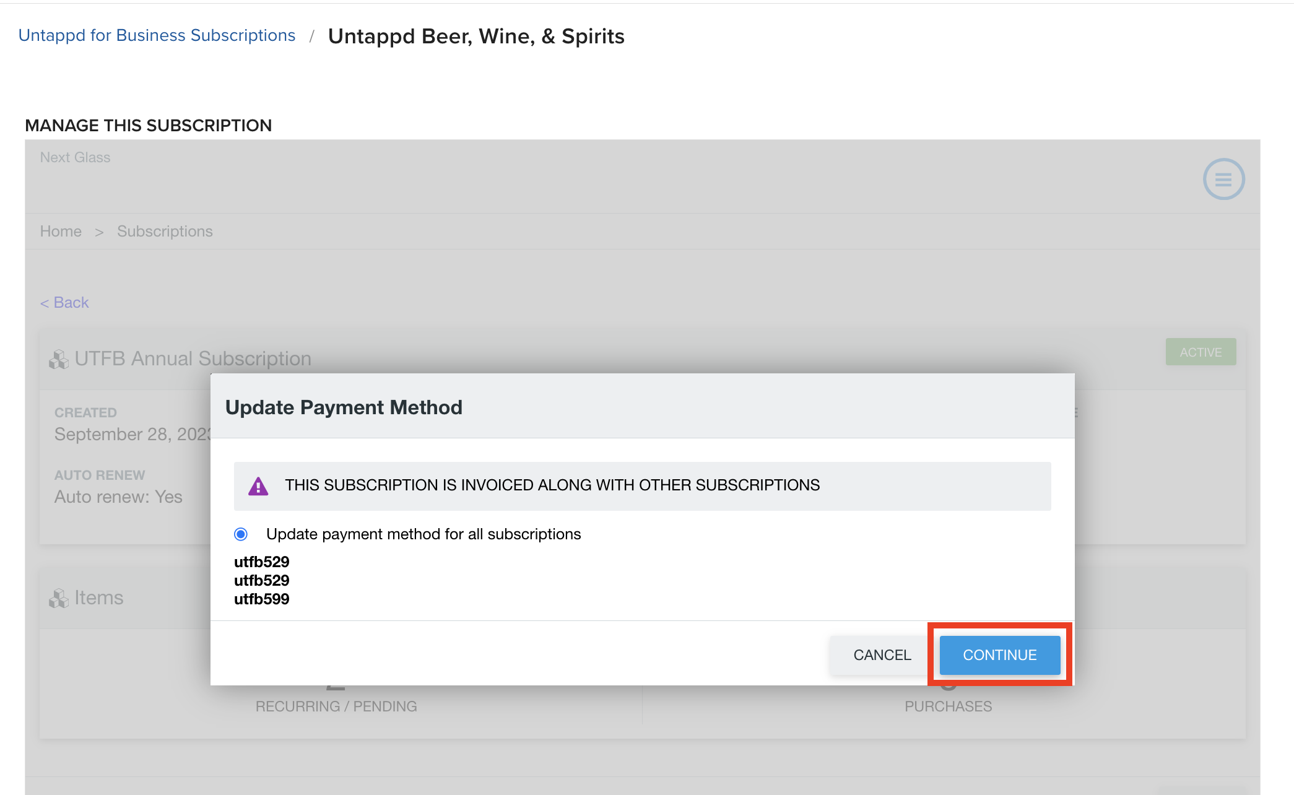Click the 'Update Payment Method' dialog title

(x=344, y=407)
